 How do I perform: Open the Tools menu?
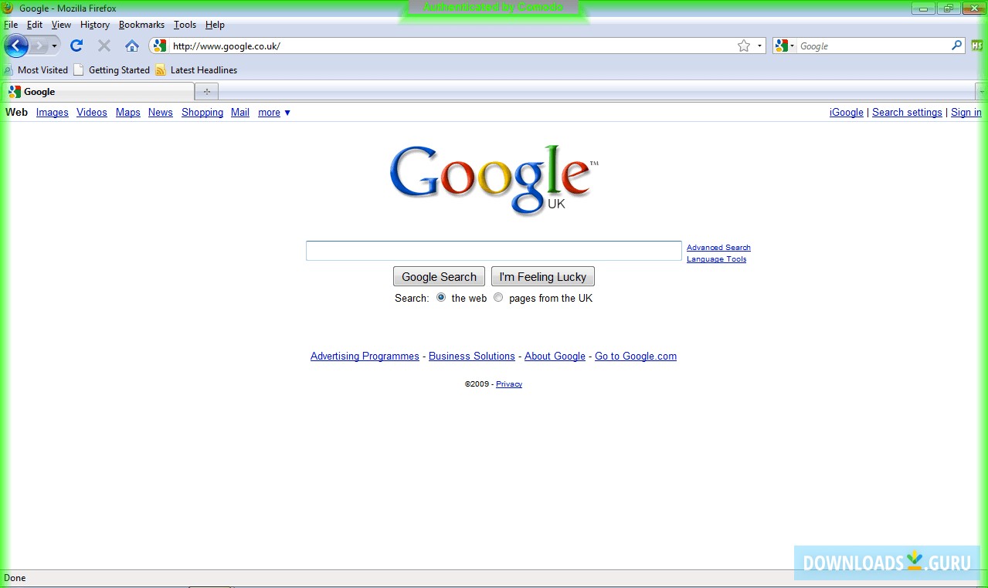pos(185,25)
